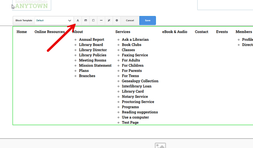Screen dimensions: 253x148
Task: Open the Interlibrary Loan link
Action: pyautogui.click(x=137, y=86)
